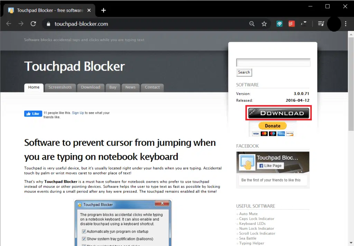Open the Keyboard LEDs link
The height and width of the screenshot is (246, 354).
coord(252,224)
